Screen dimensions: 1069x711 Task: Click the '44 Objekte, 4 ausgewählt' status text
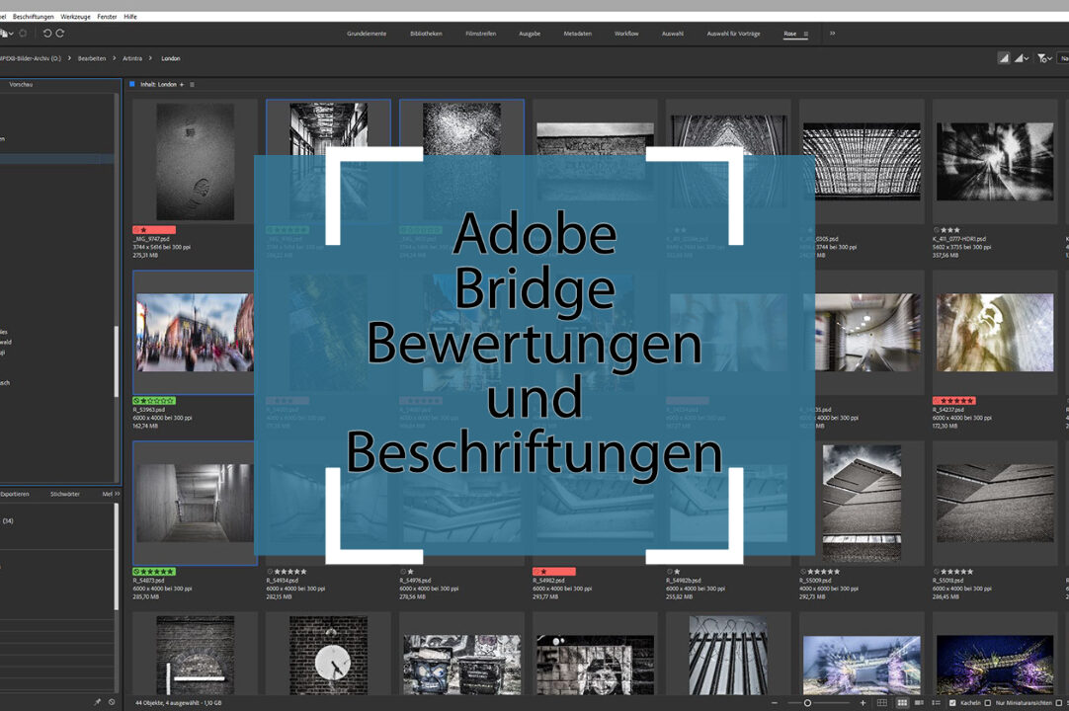pyautogui.click(x=179, y=703)
